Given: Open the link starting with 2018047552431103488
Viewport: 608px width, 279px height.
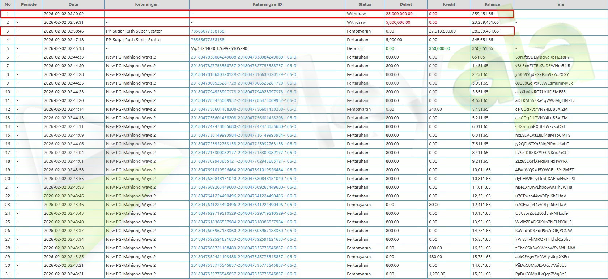Looking at the screenshot, I should (243, 257).
